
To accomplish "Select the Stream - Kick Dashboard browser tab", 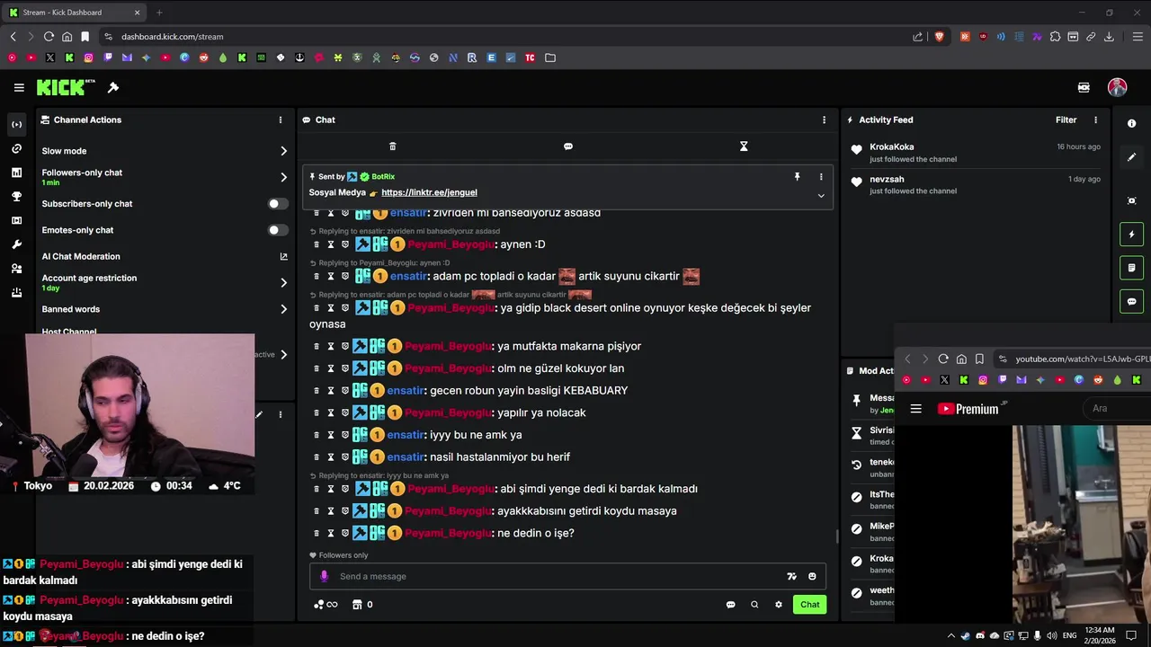I will 75,13.
